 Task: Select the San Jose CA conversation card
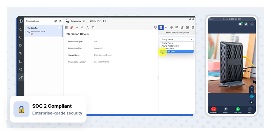[44, 31]
